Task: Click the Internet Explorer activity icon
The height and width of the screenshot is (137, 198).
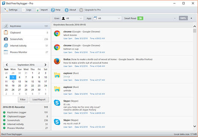Action: (x=6, y=46)
